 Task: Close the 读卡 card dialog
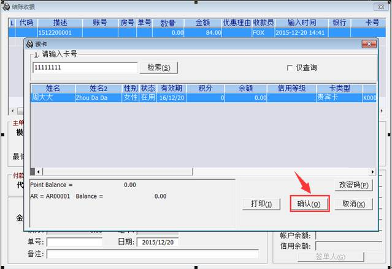click(x=368, y=45)
